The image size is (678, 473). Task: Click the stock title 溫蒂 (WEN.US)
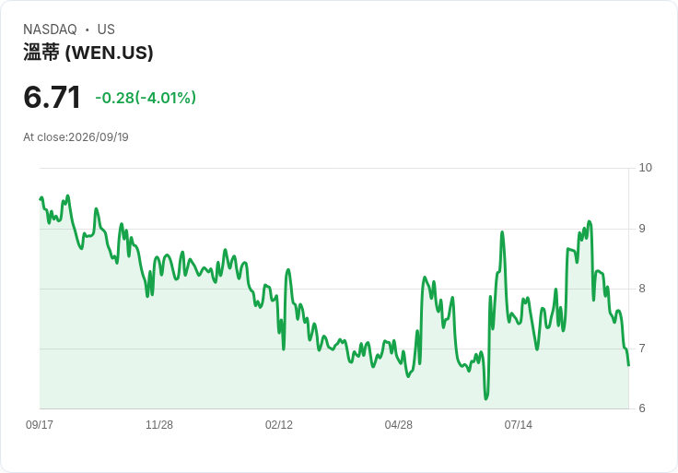click(x=88, y=53)
